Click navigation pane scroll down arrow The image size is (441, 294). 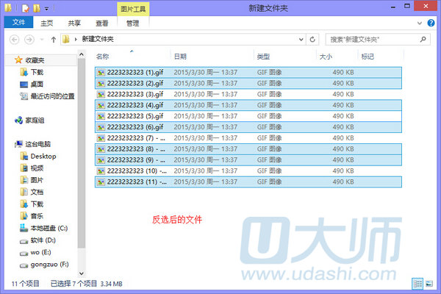tap(82, 273)
